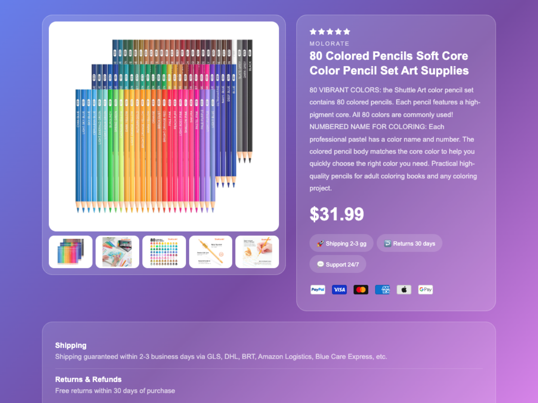Click the PayPal payment icon
Image resolution: width=538 pixels, height=403 pixels.
318,290
